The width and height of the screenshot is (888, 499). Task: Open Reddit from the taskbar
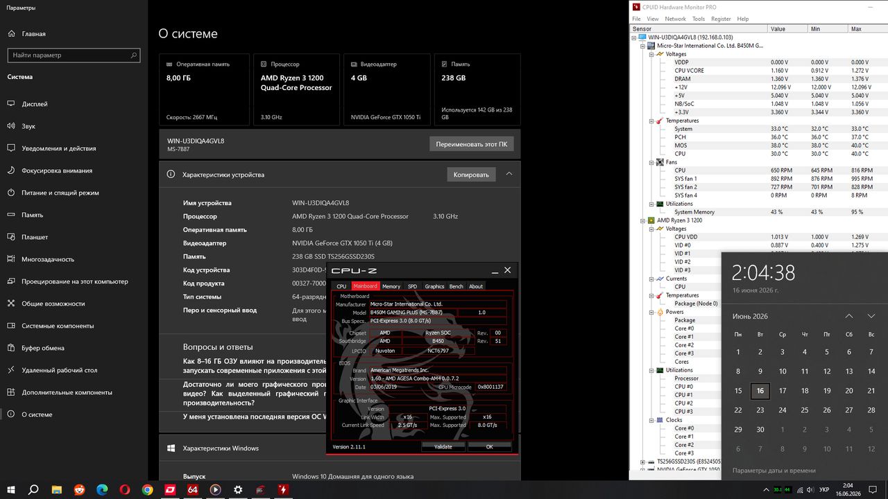click(x=79, y=490)
